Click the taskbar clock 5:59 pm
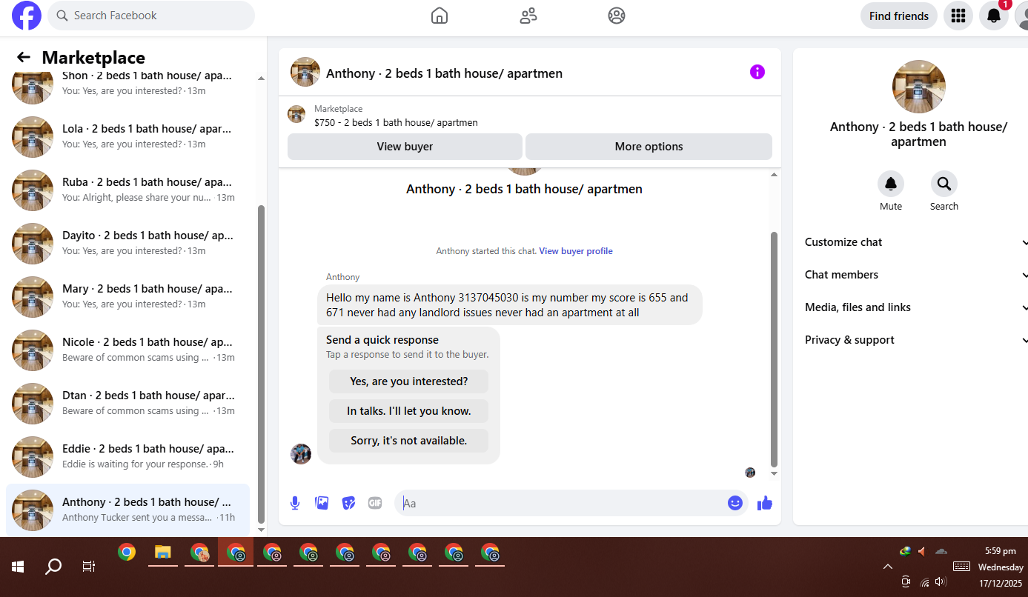1028x597 pixels. pyautogui.click(x=1000, y=551)
